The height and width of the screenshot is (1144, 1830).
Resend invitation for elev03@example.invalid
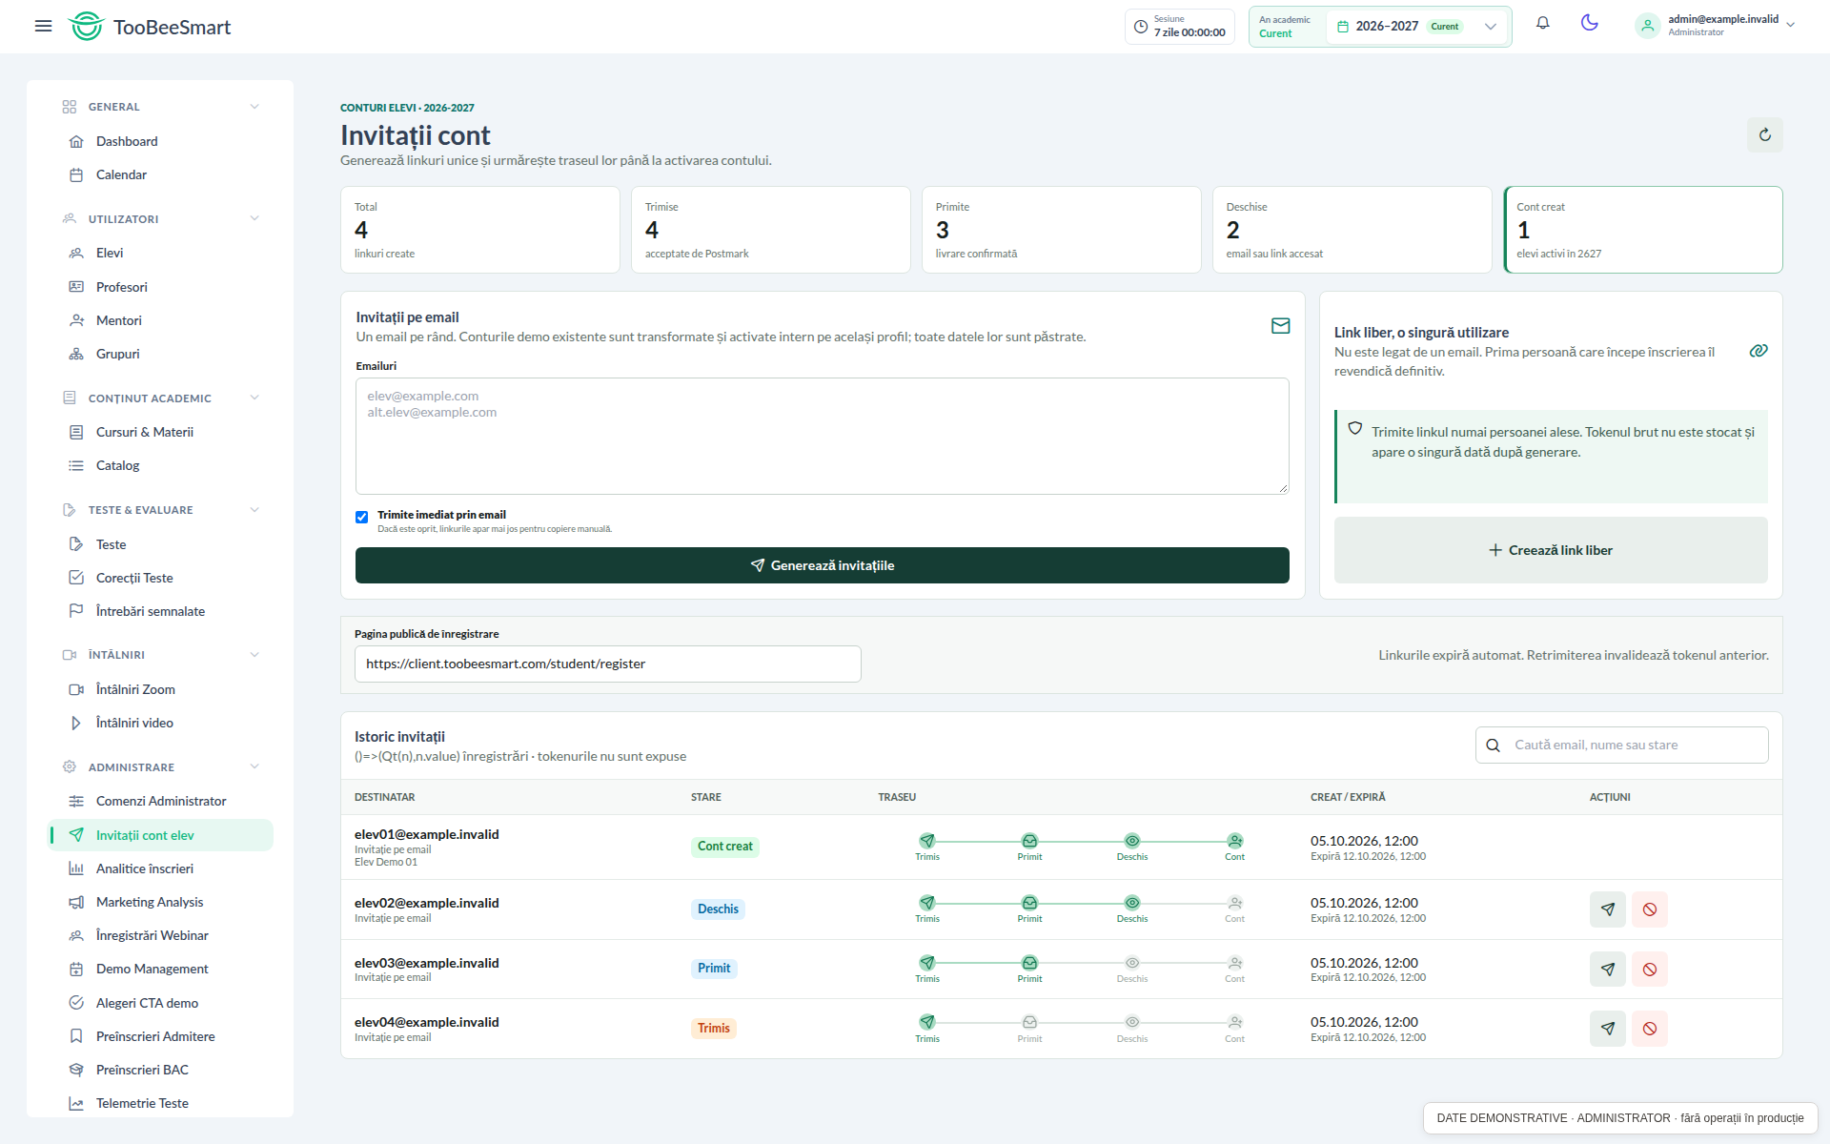[1607, 970]
